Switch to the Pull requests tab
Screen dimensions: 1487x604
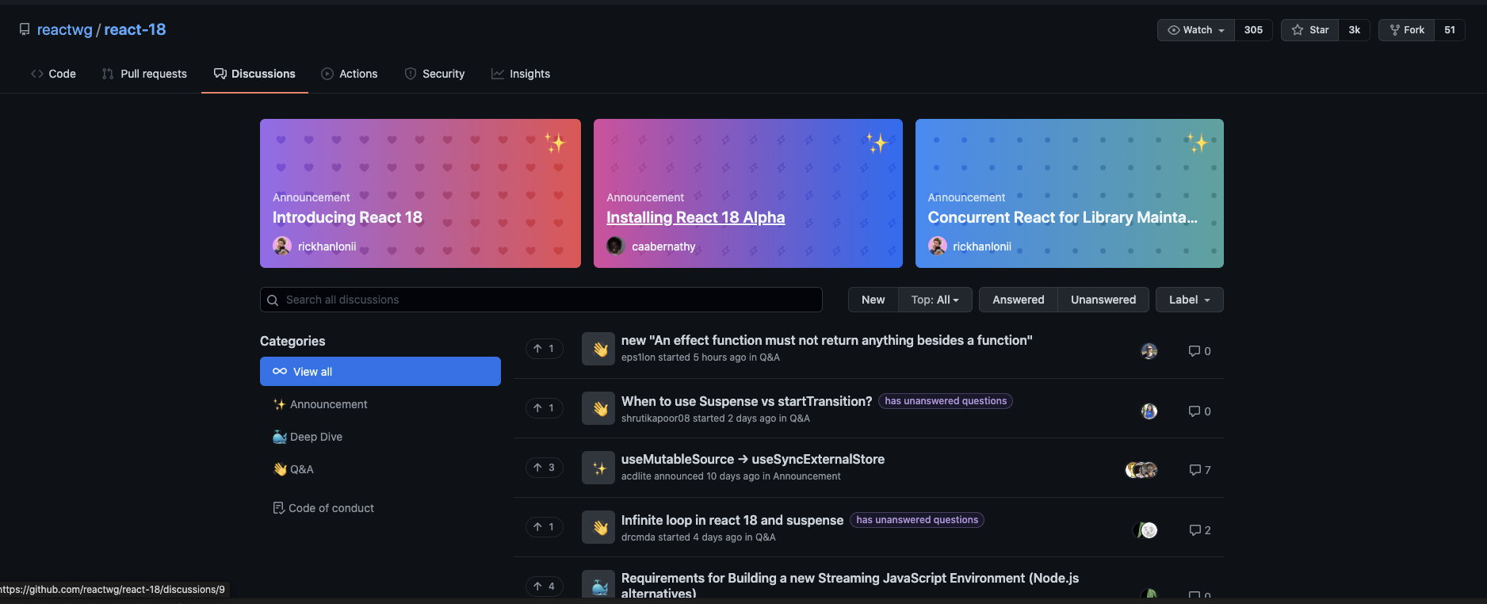coord(144,74)
